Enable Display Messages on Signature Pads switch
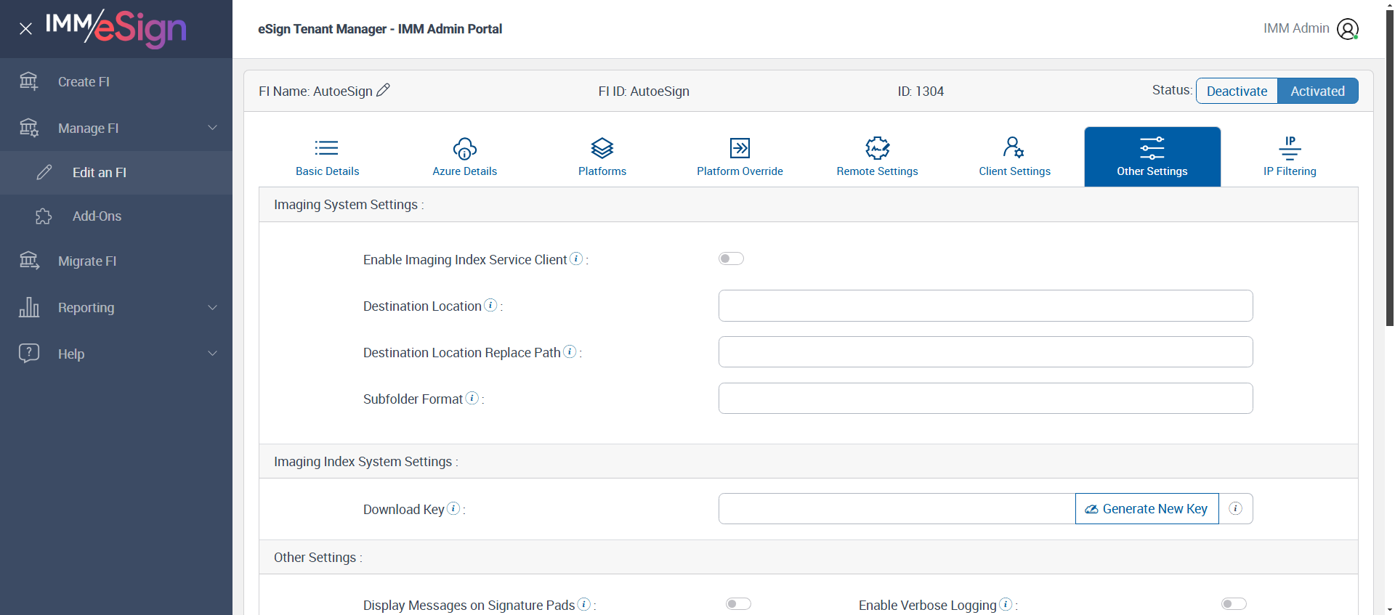 738,604
